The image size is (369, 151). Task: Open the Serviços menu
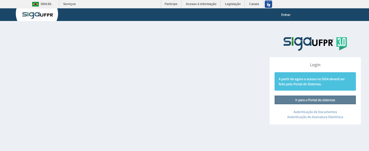pos(69,4)
